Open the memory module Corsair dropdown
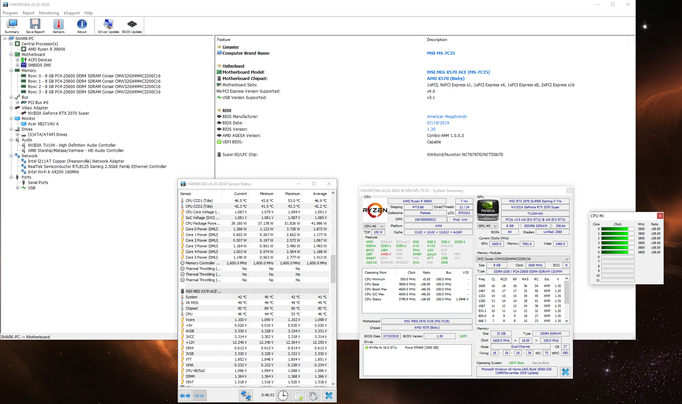 point(523,259)
